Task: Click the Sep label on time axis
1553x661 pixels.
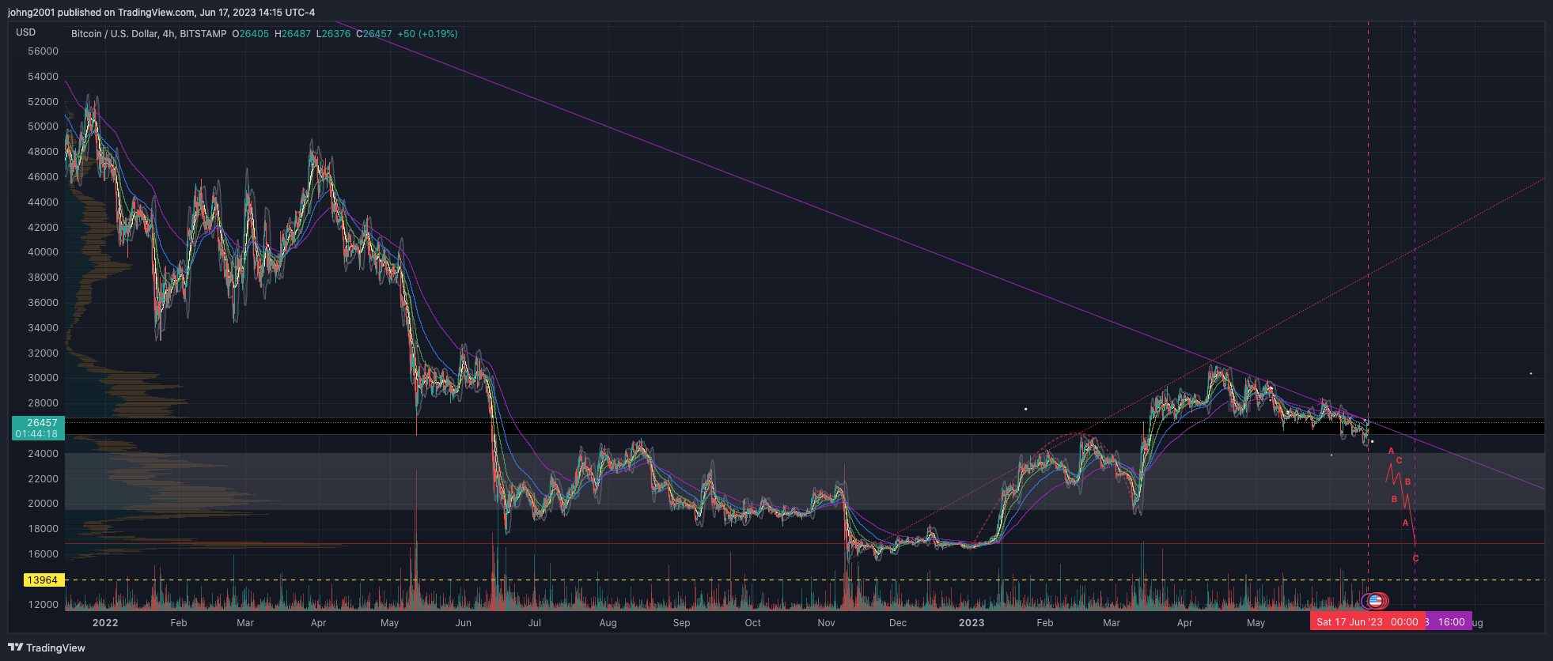Action: coord(681,623)
